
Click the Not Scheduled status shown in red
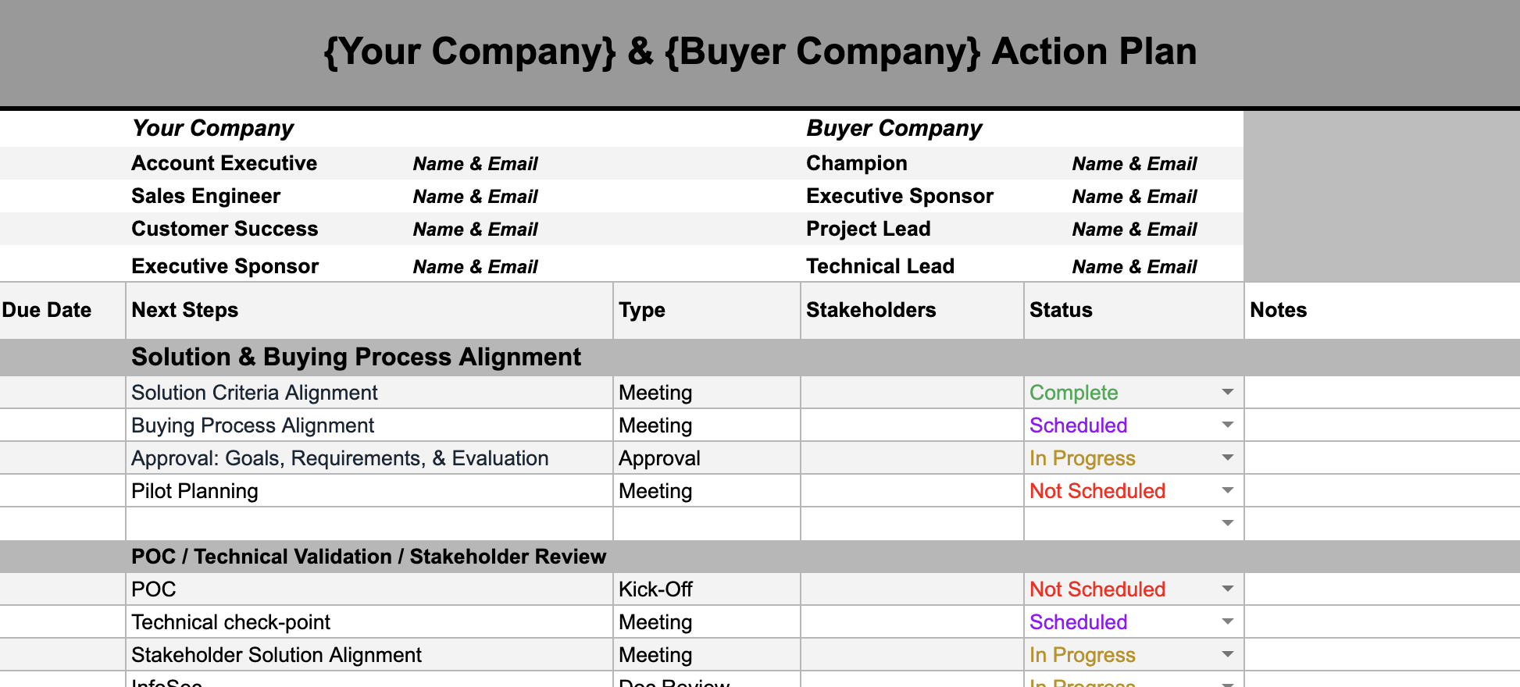pyautogui.click(x=1097, y=491)
